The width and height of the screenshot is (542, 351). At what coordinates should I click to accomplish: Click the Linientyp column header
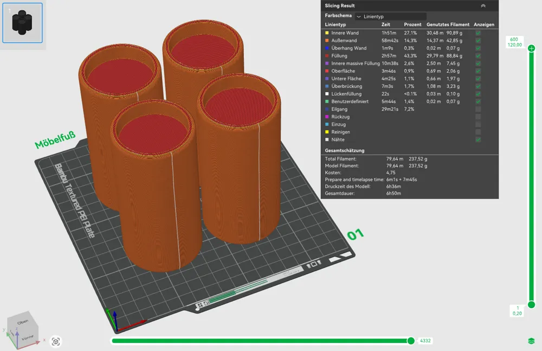(x=335, y=24)
